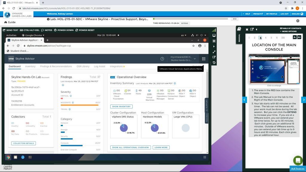The height and width of the screenshot is (172, 306).
Task: Open the Manual book icon tab
Action: click(239, 29)
